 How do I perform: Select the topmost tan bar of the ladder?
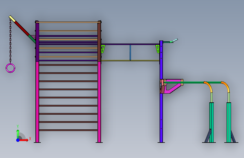coord(68,22)
